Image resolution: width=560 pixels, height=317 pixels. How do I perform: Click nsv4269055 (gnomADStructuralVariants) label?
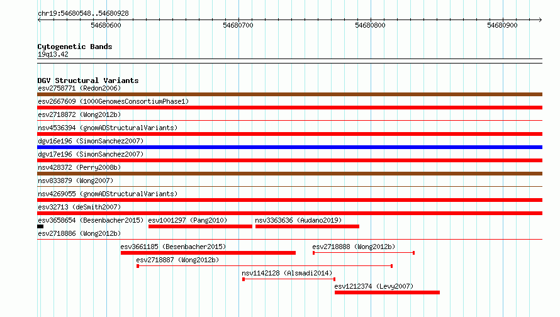[x=108, y=194]
